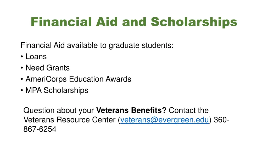Click the phone number ending "867-6254"
Viewport: 268px width, 151px height.
(40, 129)
